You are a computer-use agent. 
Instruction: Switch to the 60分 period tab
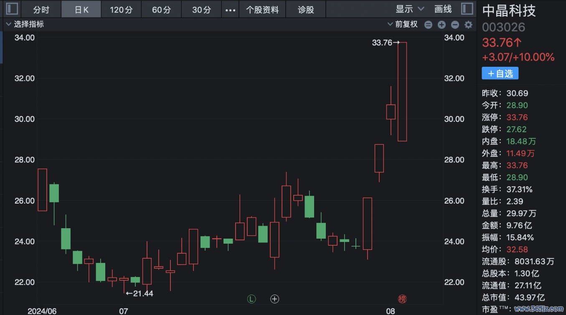(161, 10)
